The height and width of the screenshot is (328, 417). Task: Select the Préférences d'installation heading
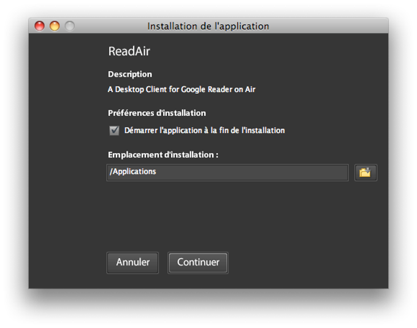(x=157, y=113)
